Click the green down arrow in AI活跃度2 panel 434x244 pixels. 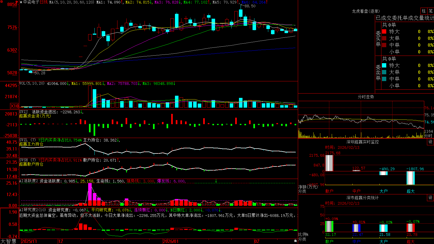coord(216,181)
